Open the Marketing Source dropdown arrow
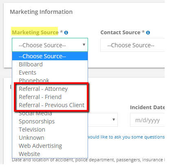 click(x=84, y=45)
